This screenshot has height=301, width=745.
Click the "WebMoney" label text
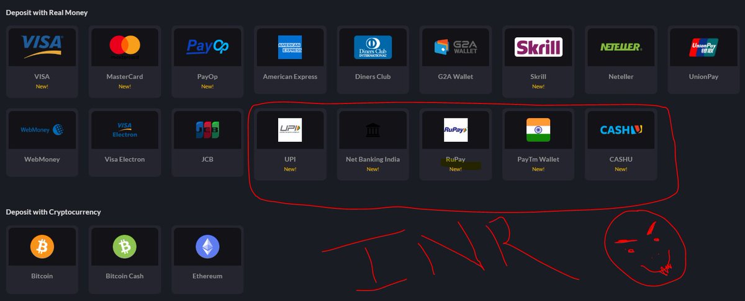coord(42,159)
